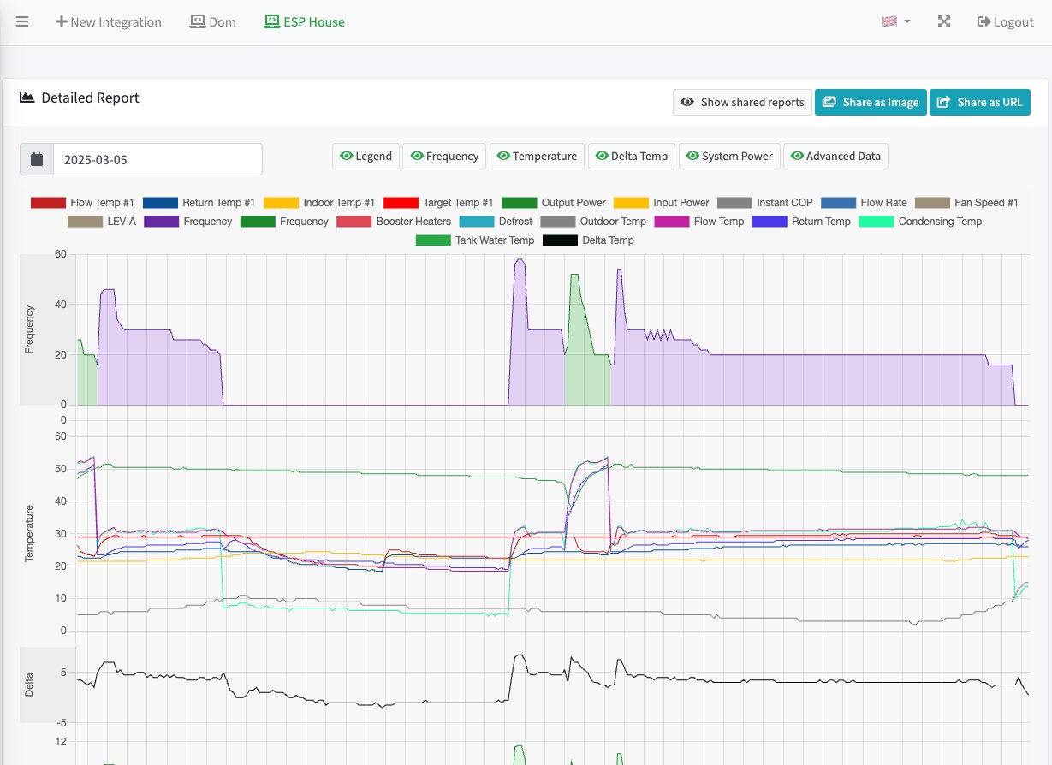The width and height of the screenshot is (1052, 765).
Task: Hide the Frequency chart section
Action: click(x=444, y=156)
